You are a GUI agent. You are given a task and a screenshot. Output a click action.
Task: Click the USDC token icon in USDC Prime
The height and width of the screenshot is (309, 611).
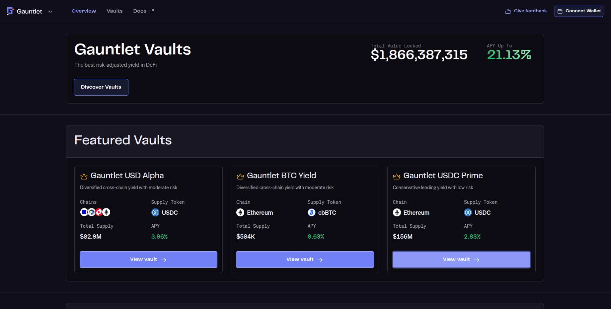468,212
